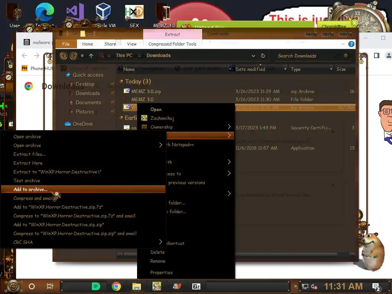
Task: Click Open in the context menu
Action: [156, 109]
